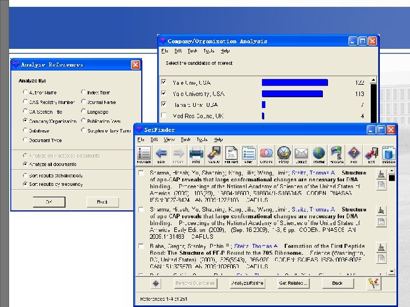Click Back in the Analyze References dialog

pos(102,202)
